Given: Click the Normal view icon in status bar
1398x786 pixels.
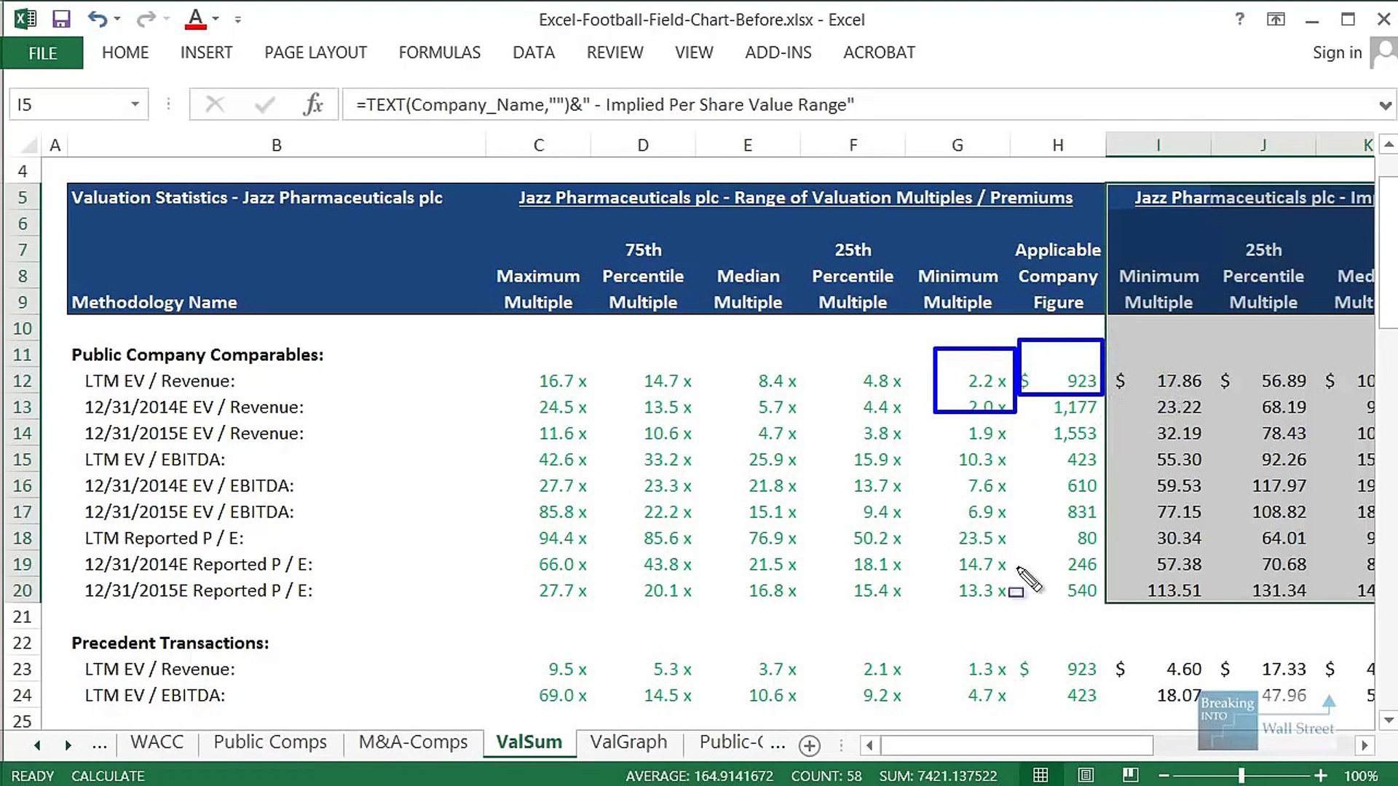Looking at the screenshot, I should point(1041,776).
